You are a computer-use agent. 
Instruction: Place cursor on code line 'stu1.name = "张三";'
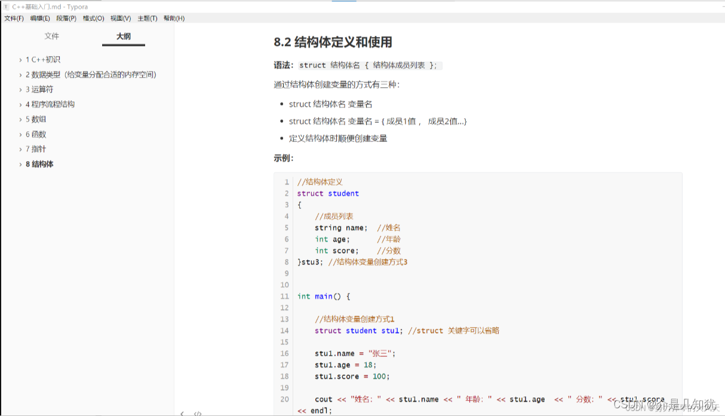pos(355,353)
